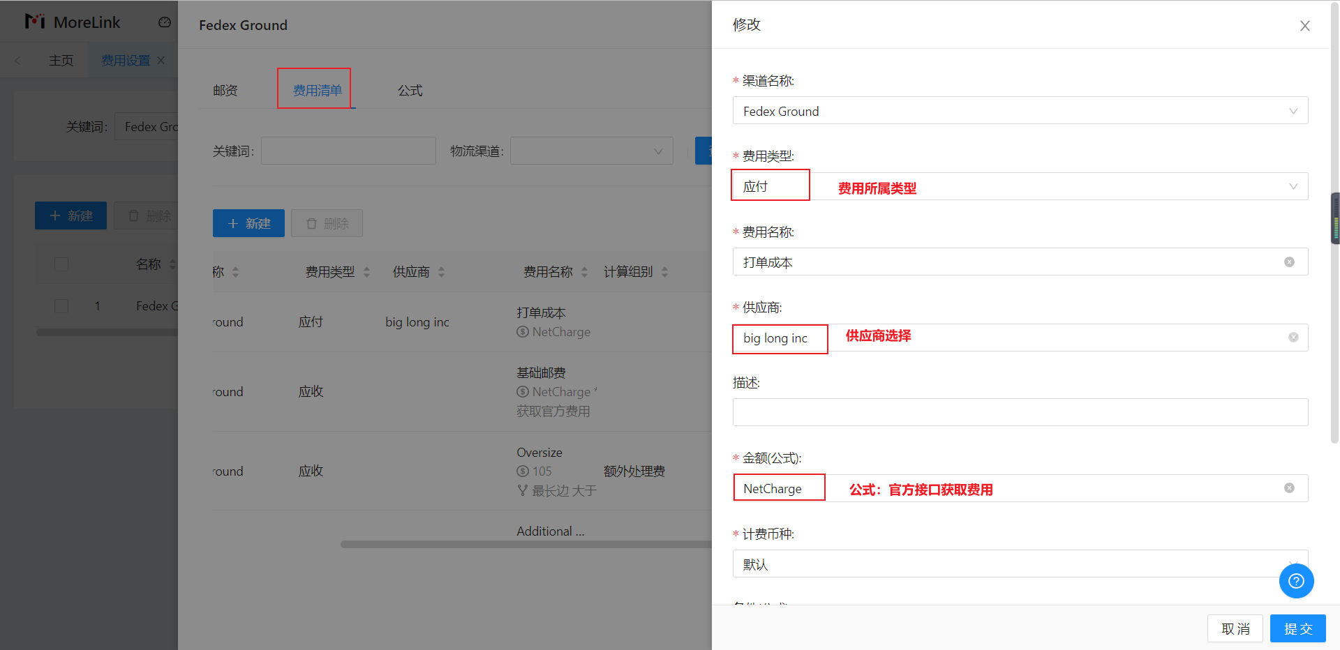This screenshot has width=1340, height=650.
Task: Switch to the 公式 tab
Action: point(410,91)
